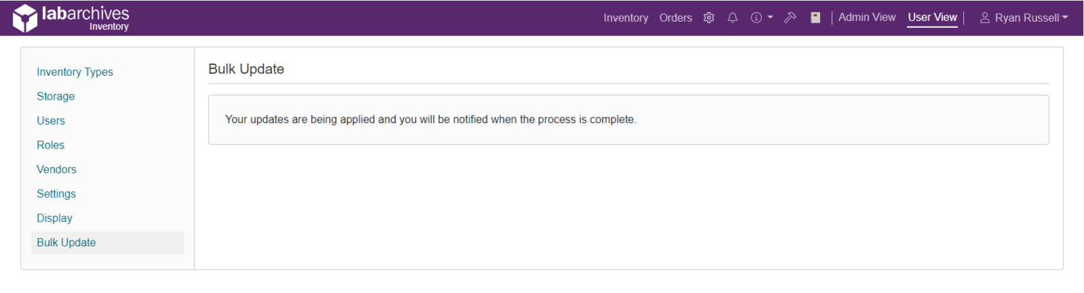Click the circled info icon
This screenshot has width=1084, height=293.
tap(756, 18)
